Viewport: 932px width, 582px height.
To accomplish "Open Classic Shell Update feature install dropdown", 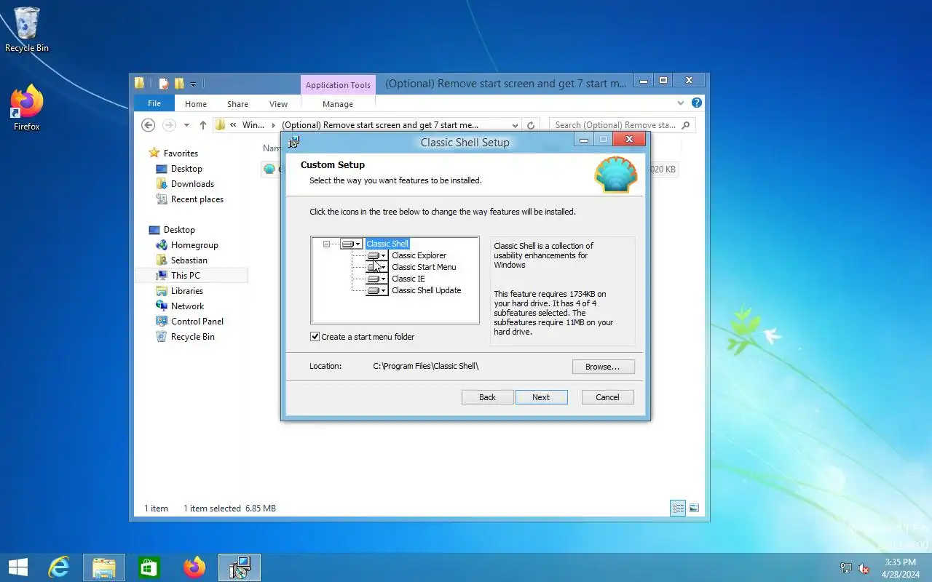I will (377, 290).
